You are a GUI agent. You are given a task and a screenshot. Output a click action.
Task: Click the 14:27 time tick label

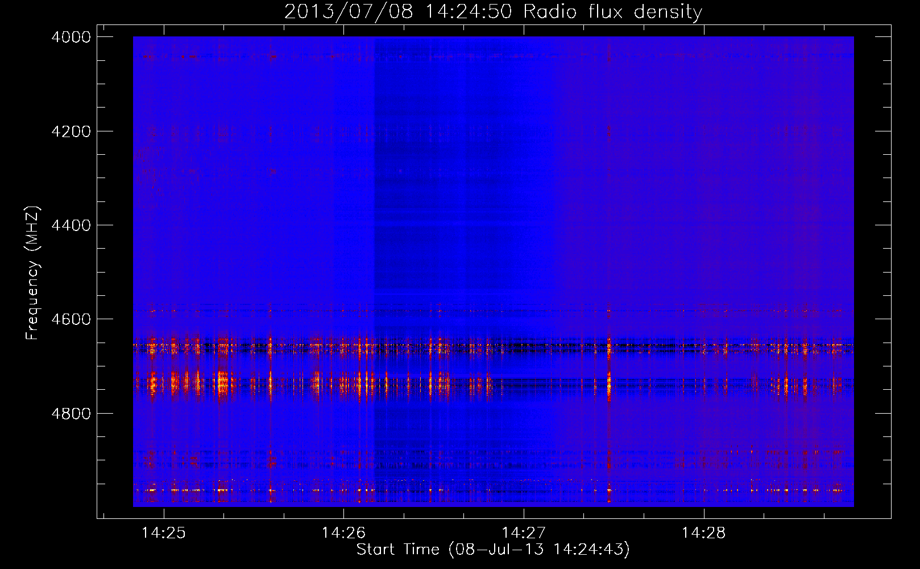(524, 533)
